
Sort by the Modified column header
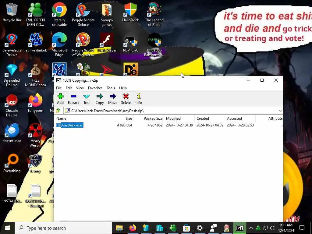tap(179, 119)
